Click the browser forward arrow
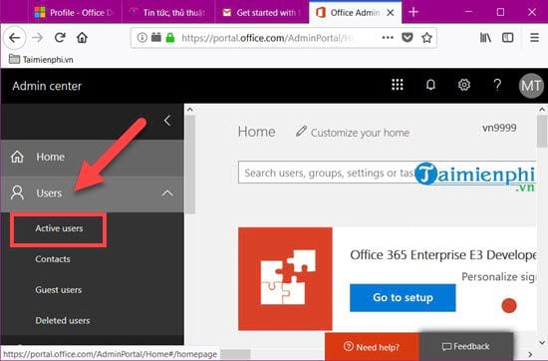548x361 pixels. [x=38, y=38]
